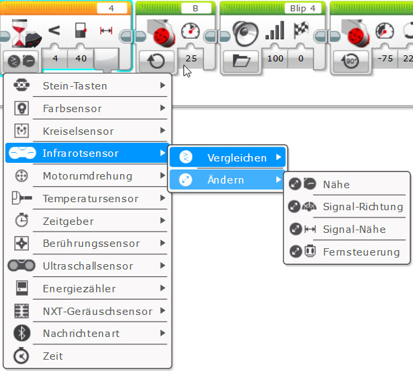
Task: Click the Temperatursensor probe icon
Action: 21,198
